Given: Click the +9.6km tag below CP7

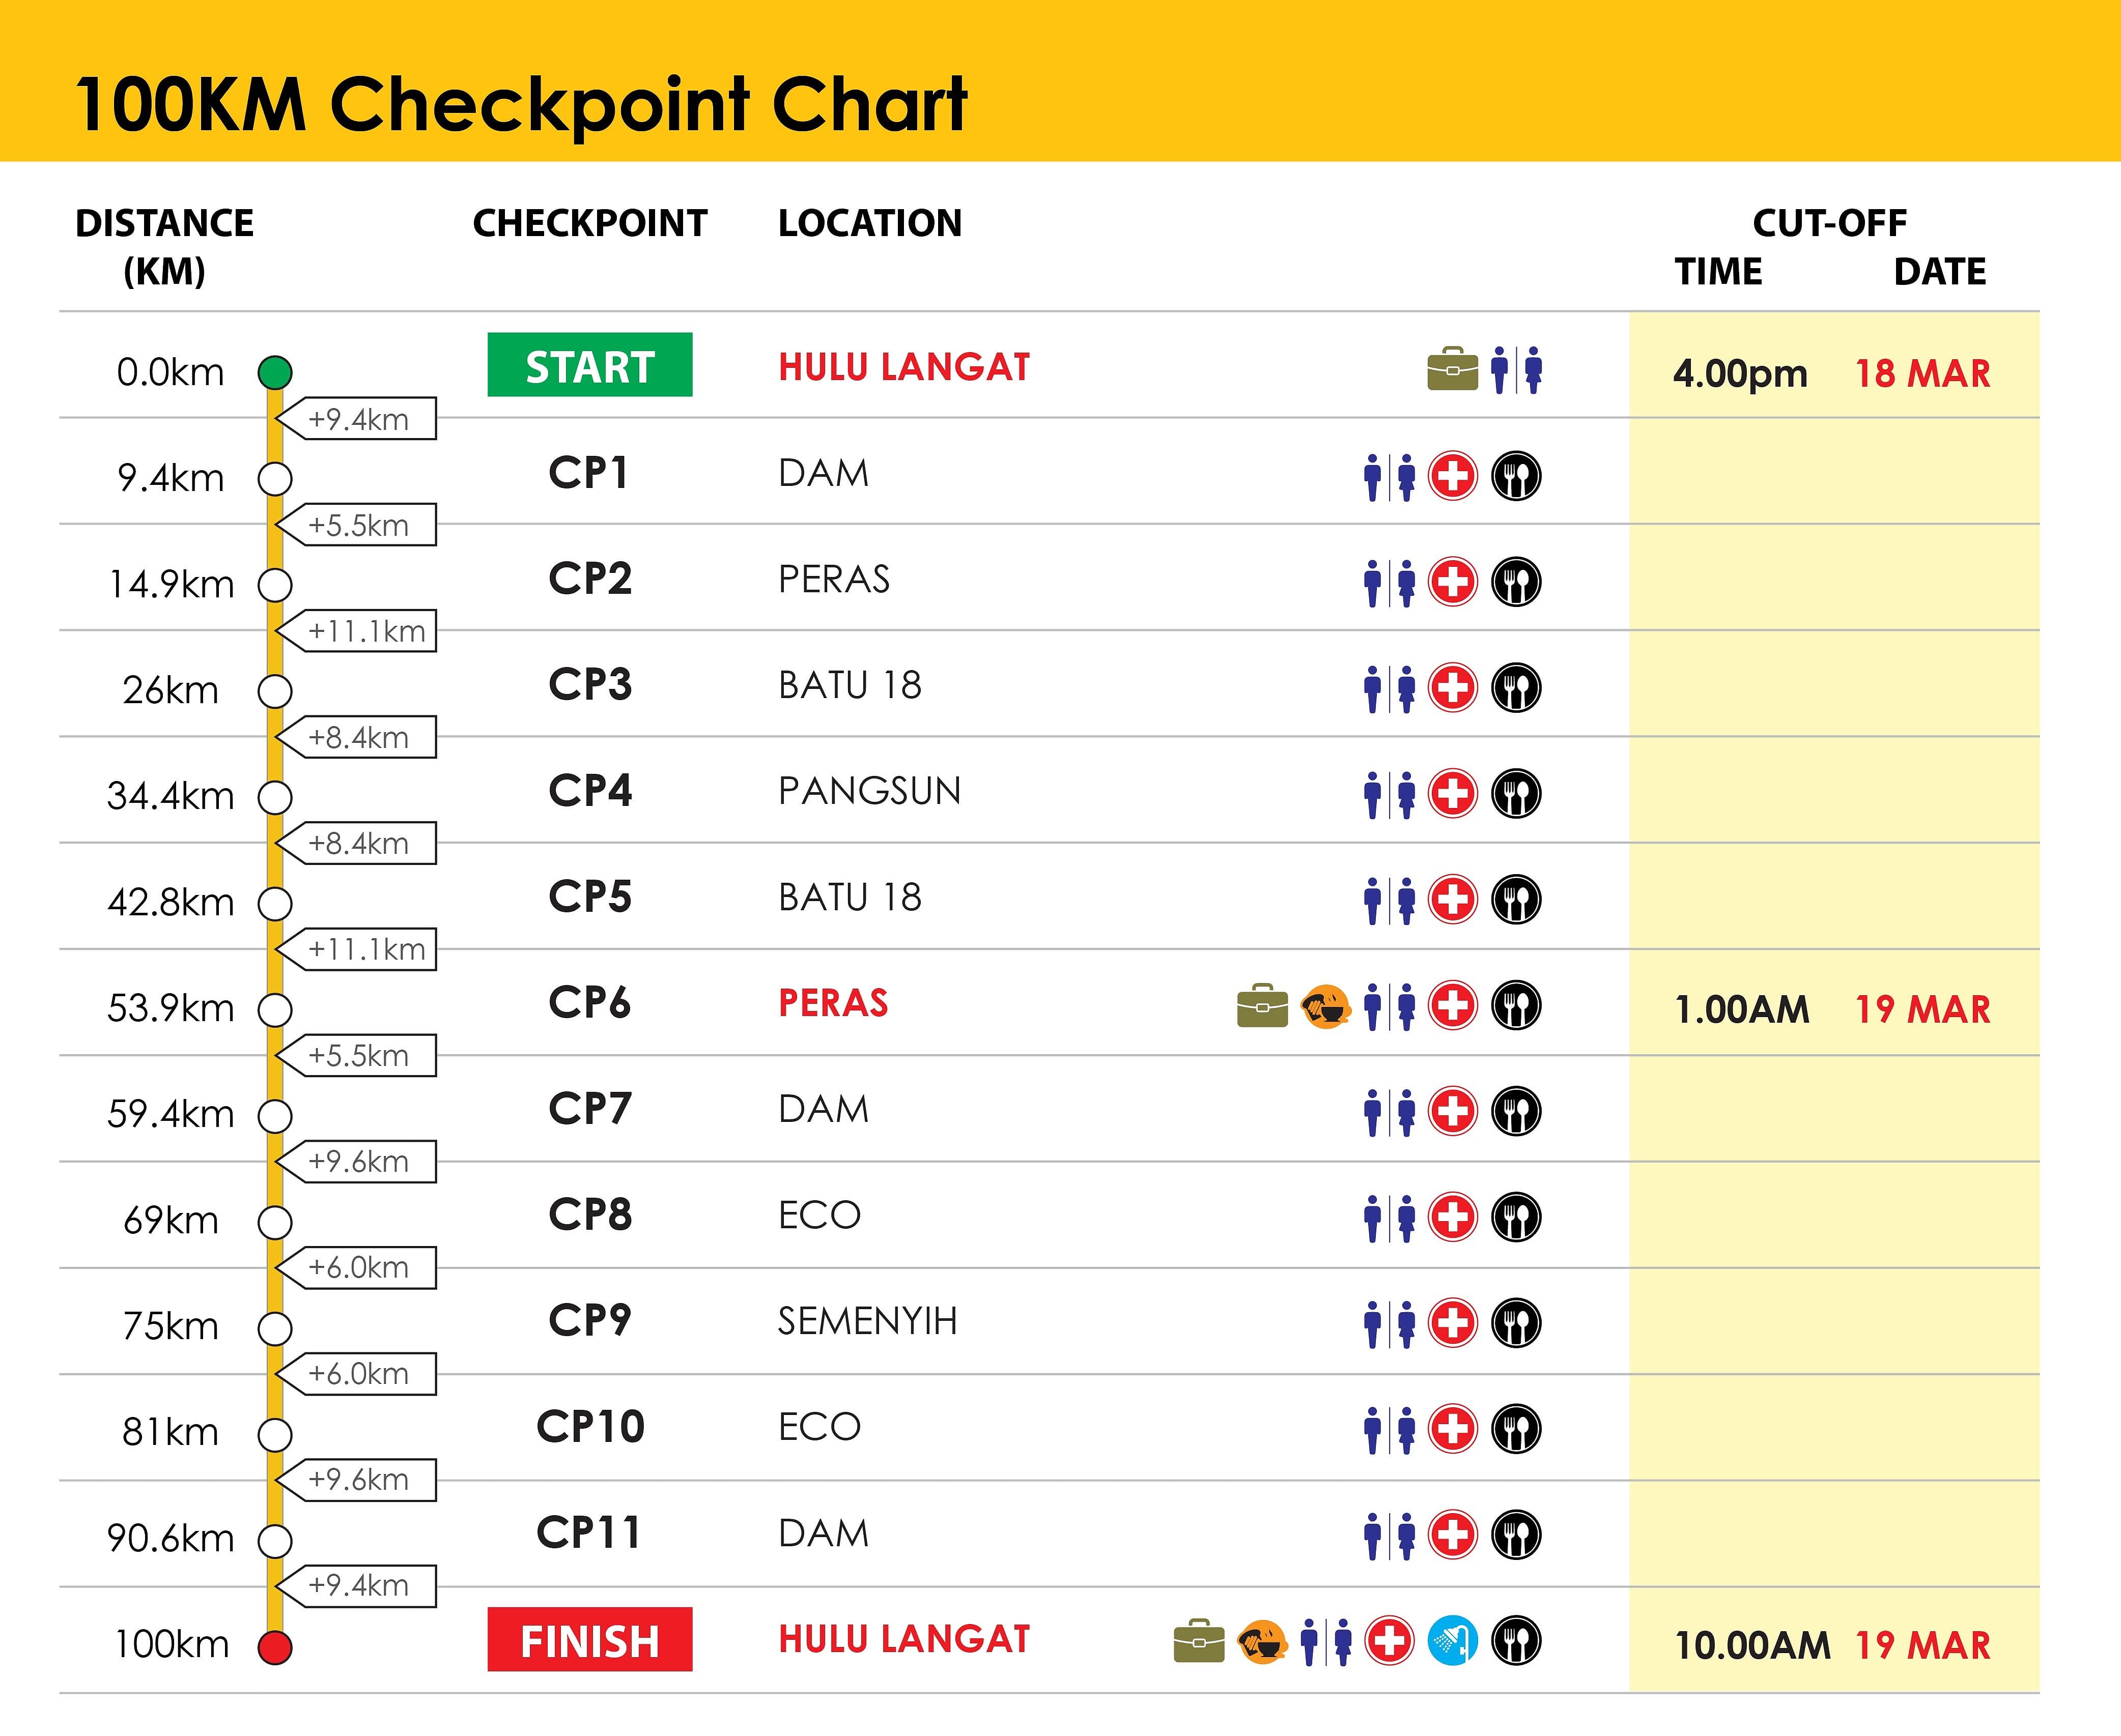Looking at the screenshot, I should 358,1162.
